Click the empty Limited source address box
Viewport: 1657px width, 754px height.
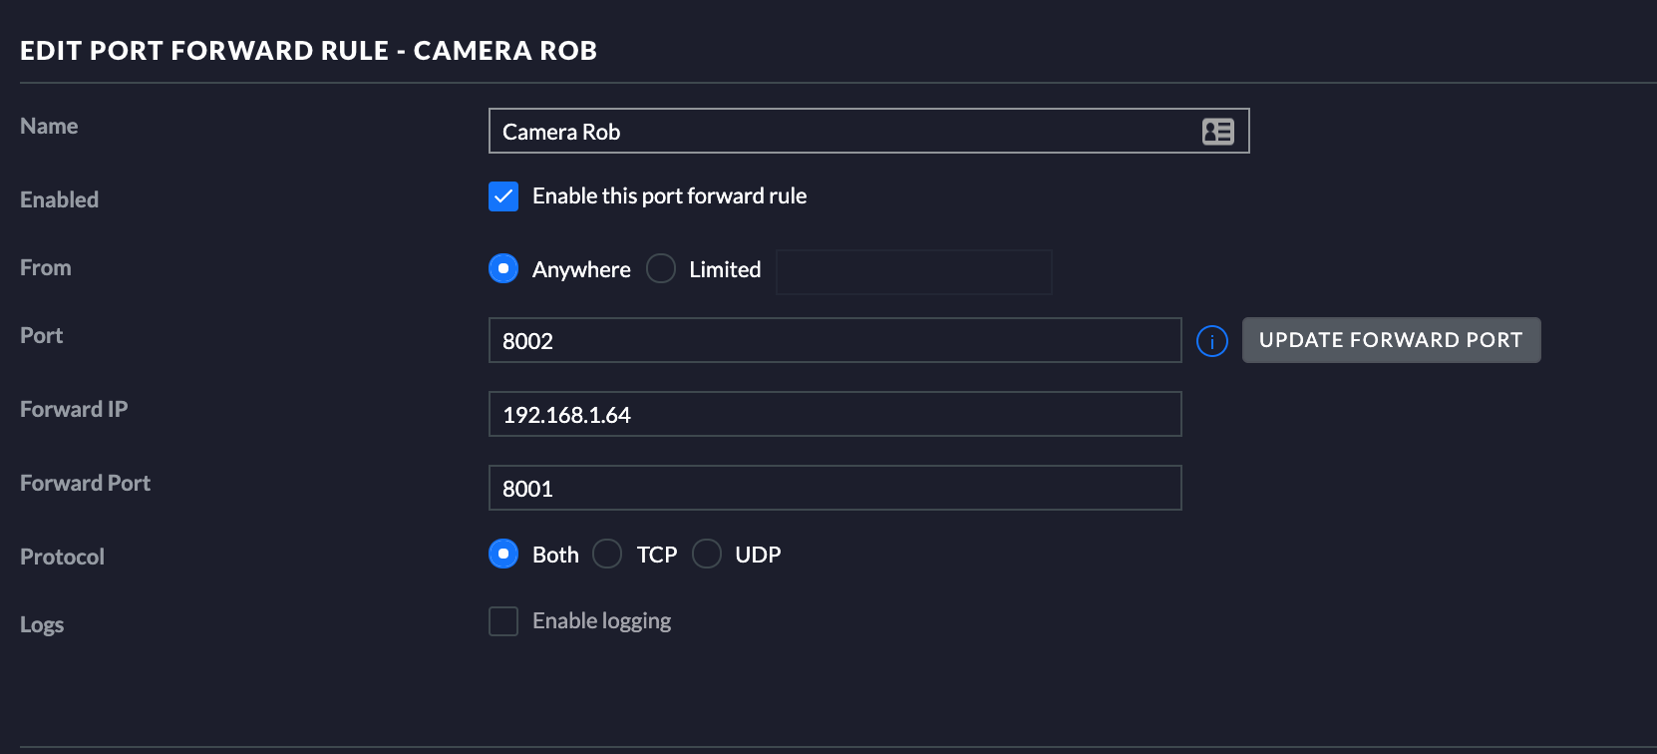(x=913, y=272)
